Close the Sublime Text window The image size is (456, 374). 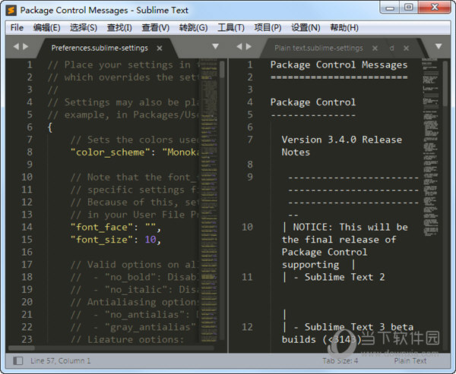click(x=435, y=8)
